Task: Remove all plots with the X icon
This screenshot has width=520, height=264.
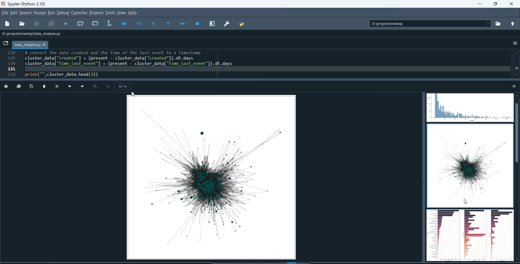Action: coord(57,87)
